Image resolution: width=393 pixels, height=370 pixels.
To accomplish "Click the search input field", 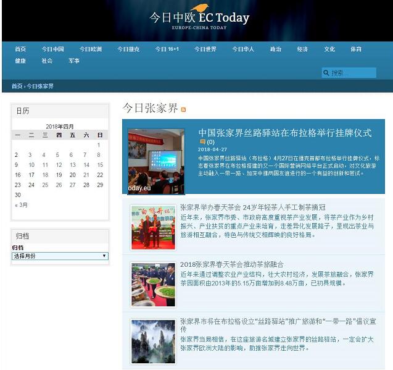I will tap(352, 73).
